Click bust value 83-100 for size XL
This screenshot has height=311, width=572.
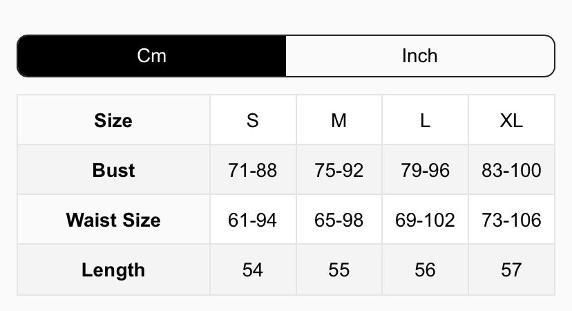[511, 170]
